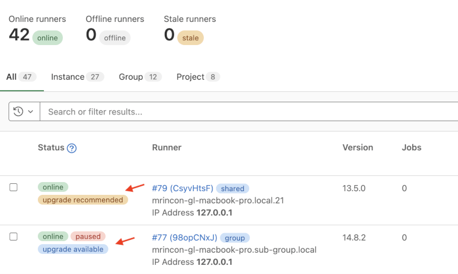This screenshot has width=458, height=274.
Task: Click the paused status badge
Action: click(88, 236)
